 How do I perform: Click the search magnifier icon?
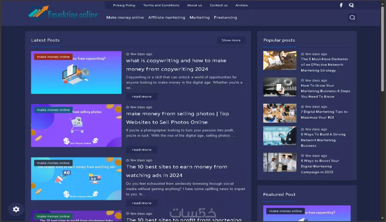coord(352,17)
